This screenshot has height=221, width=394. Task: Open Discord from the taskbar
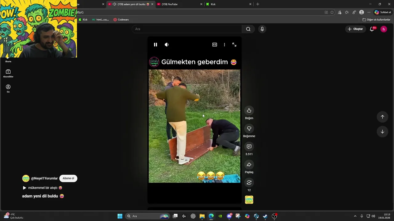point(229,216)
